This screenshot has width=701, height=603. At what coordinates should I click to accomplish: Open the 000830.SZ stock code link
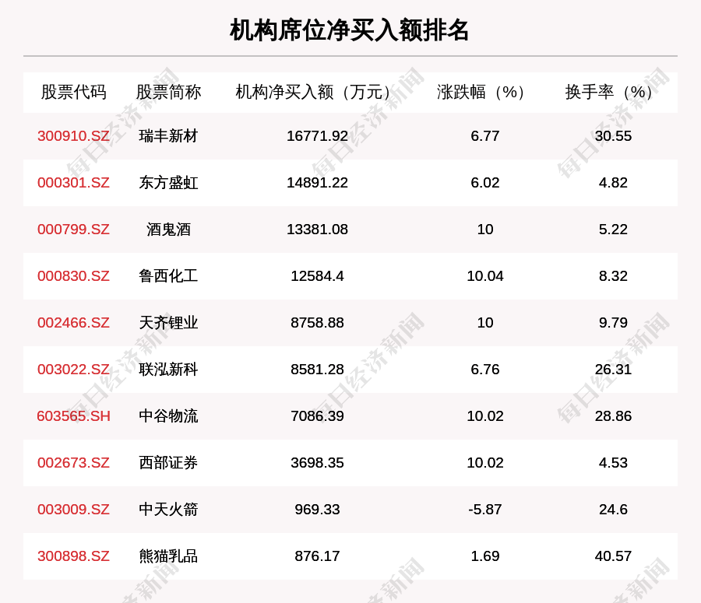click(x=73, y=276)
